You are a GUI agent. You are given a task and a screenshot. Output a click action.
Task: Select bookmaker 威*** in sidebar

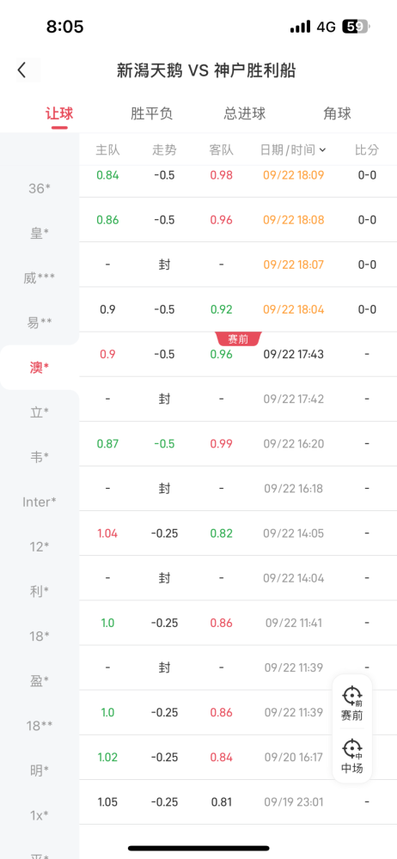[x=40, y=277]
